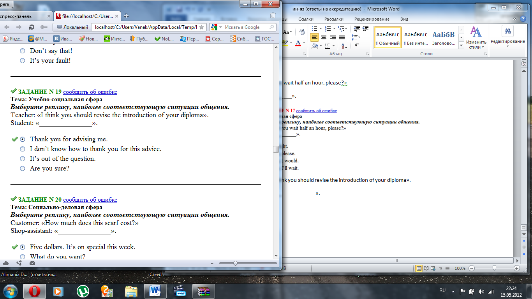Open the Рассылки ribbon tab
This screenshot has height=299, width=532.
click(x=334, y=19)
